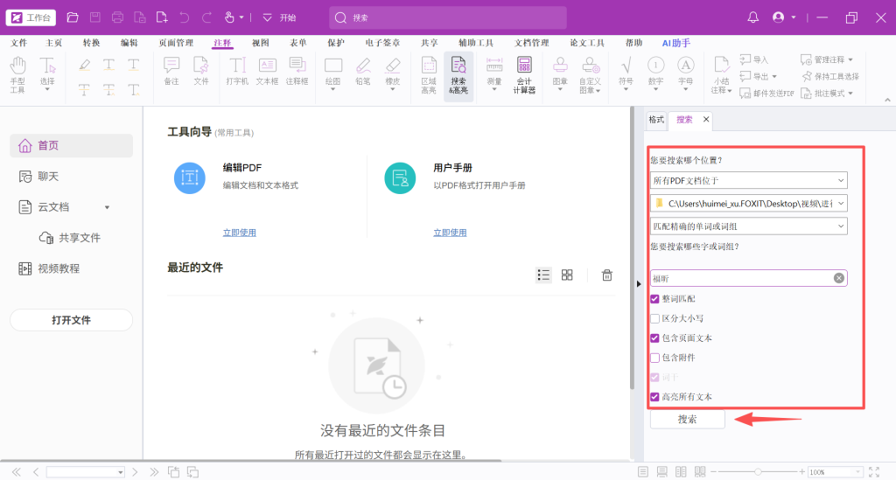Image resolution: width=896 pixels, height=480 pixels.
Task: Open Summarize Comments (小结注释)
Action: (x=721, y=75)
